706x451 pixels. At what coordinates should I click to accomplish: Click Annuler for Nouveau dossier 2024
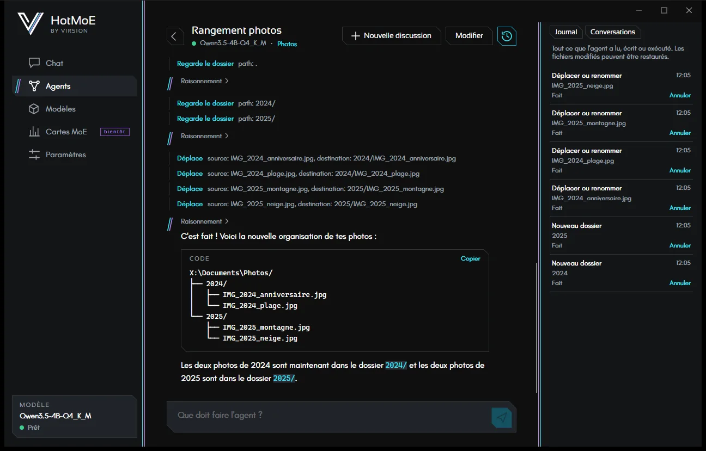[x=680, y=283]
